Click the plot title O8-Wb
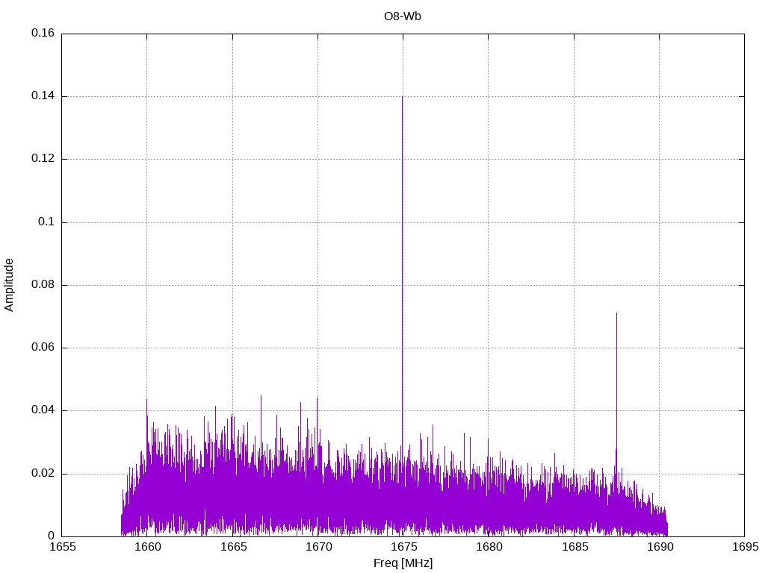This screenshot has height=573, width=765. point(403,16)
